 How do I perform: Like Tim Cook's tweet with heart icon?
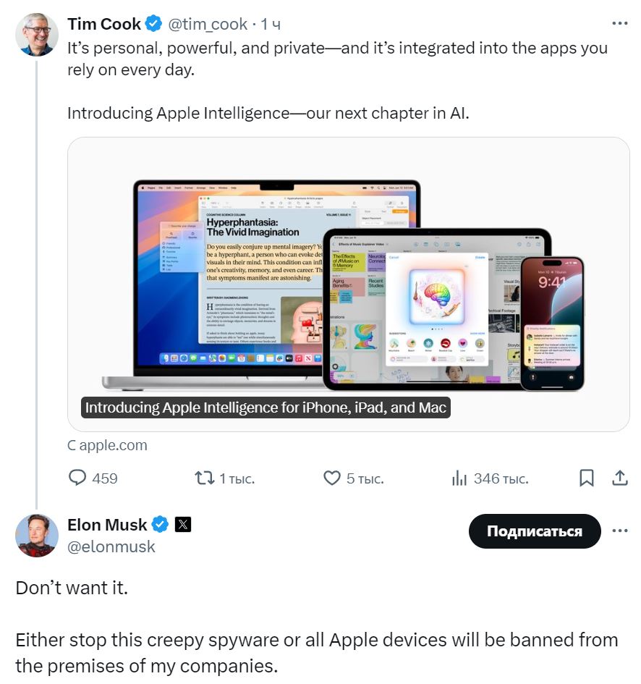click(x=331, y=478)
